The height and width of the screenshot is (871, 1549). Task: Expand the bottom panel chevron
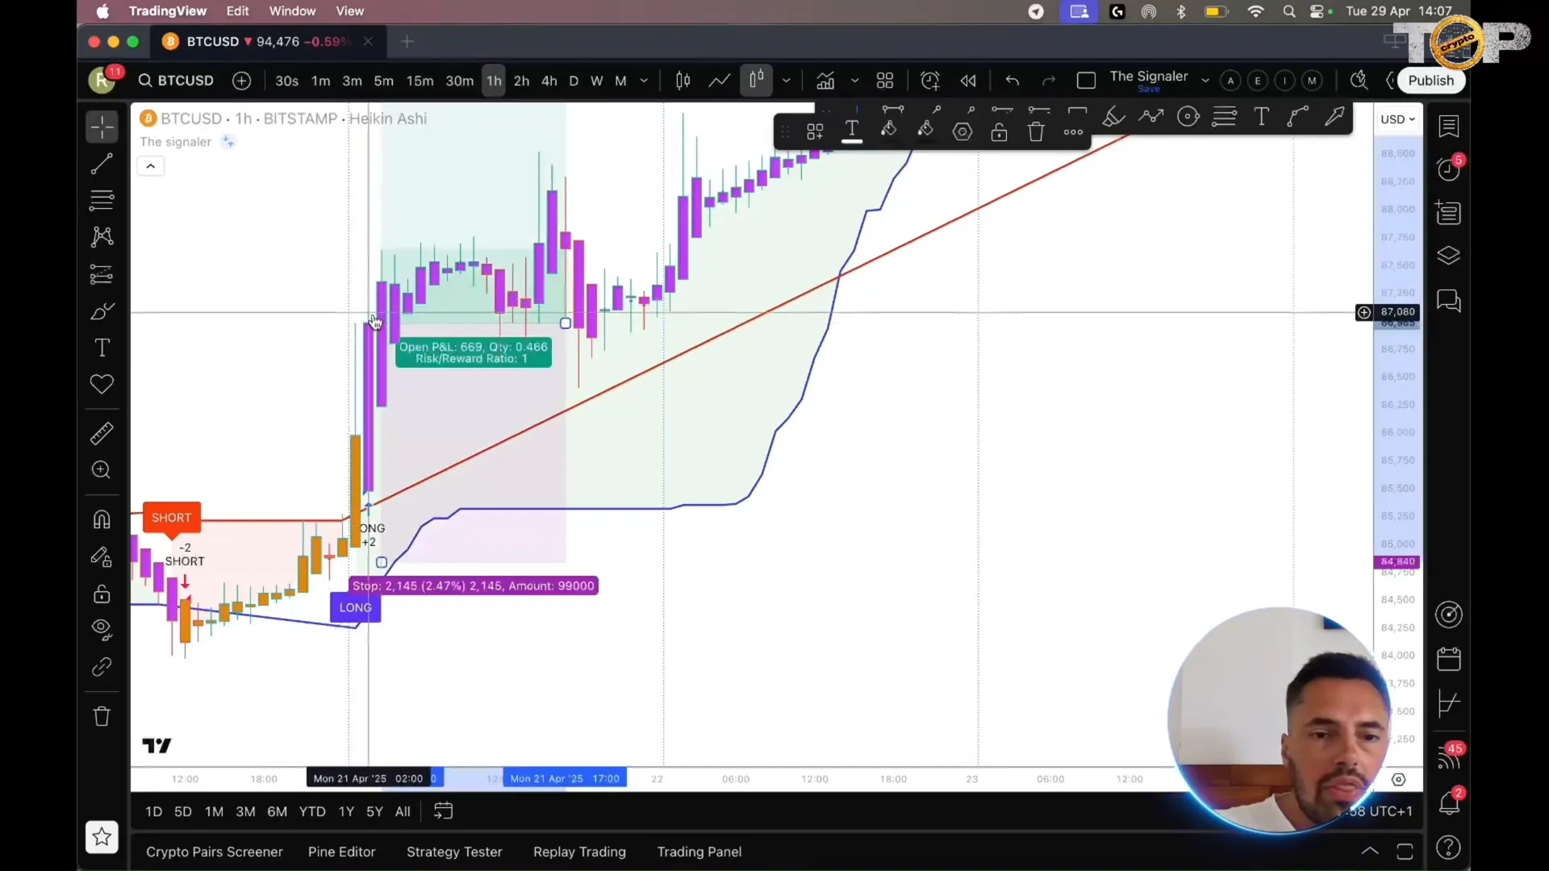coord(1370,851)
